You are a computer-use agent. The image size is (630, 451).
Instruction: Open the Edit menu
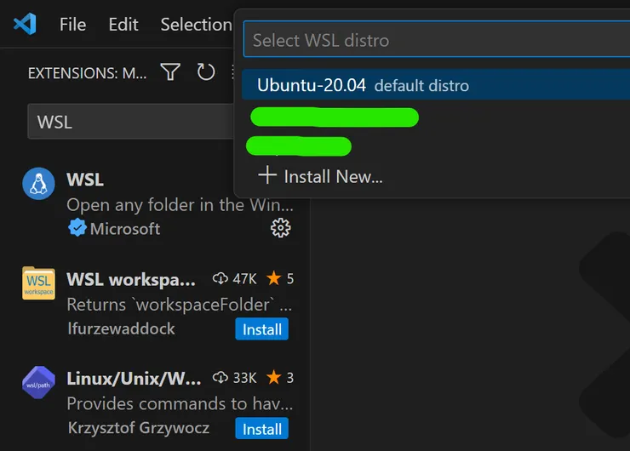click(x=123, y=25)
